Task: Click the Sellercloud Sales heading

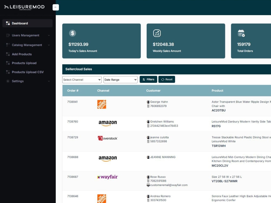Action: 79,69
